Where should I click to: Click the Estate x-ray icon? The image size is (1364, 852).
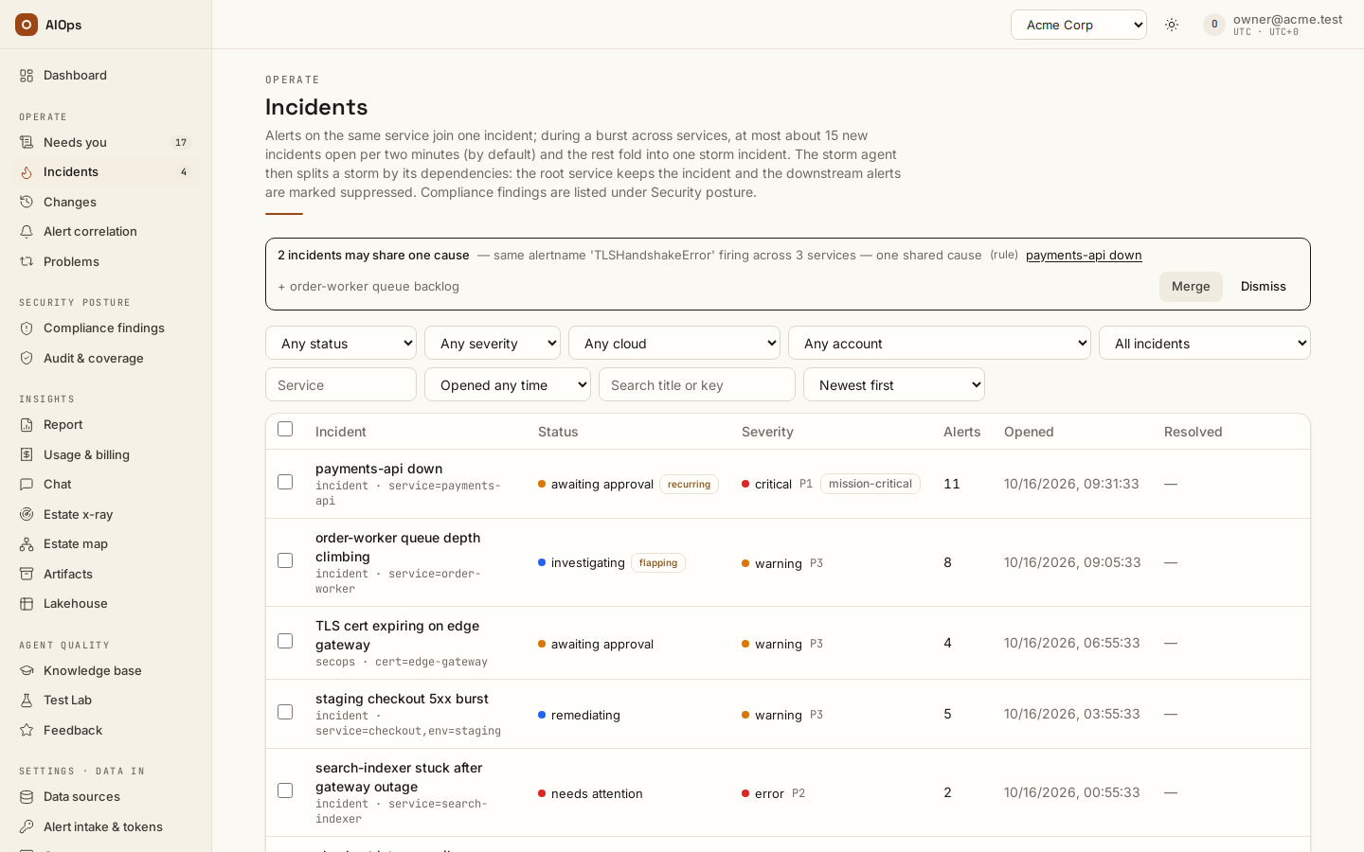click(x=27, y=515)
